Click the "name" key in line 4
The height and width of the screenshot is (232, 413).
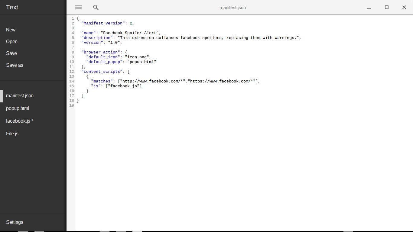(89, 33)
